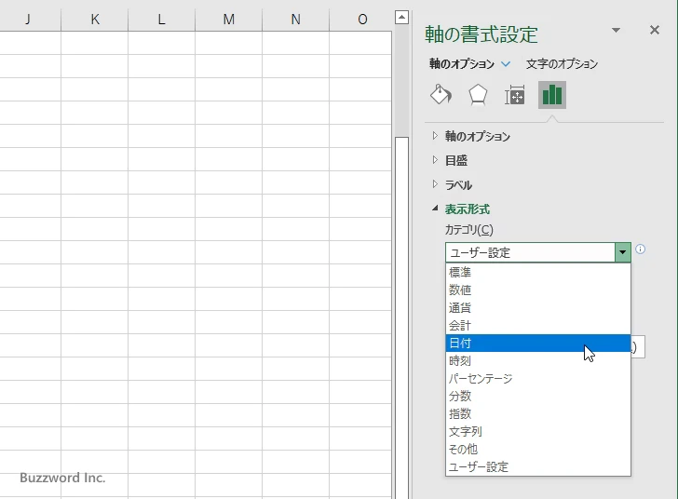Select column N header
Screen dimensions: 678x499
[296, 20]
